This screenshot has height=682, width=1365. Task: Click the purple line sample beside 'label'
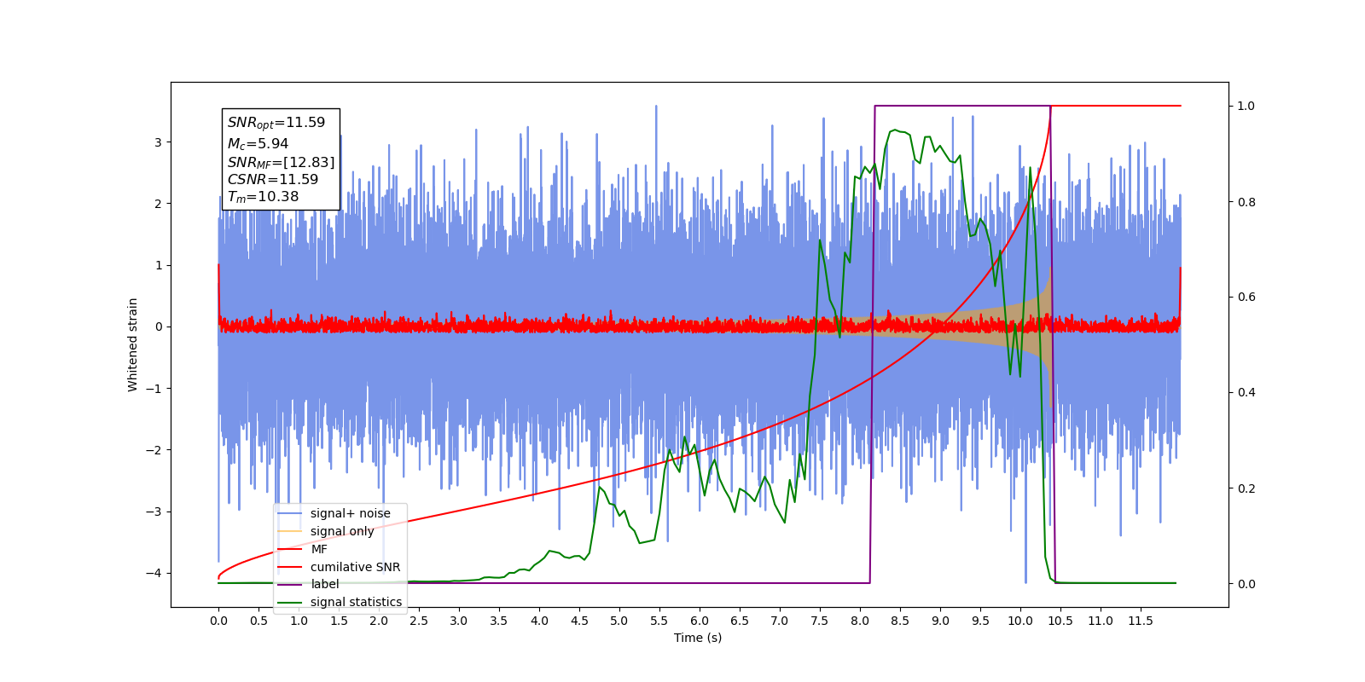(290, 584)
